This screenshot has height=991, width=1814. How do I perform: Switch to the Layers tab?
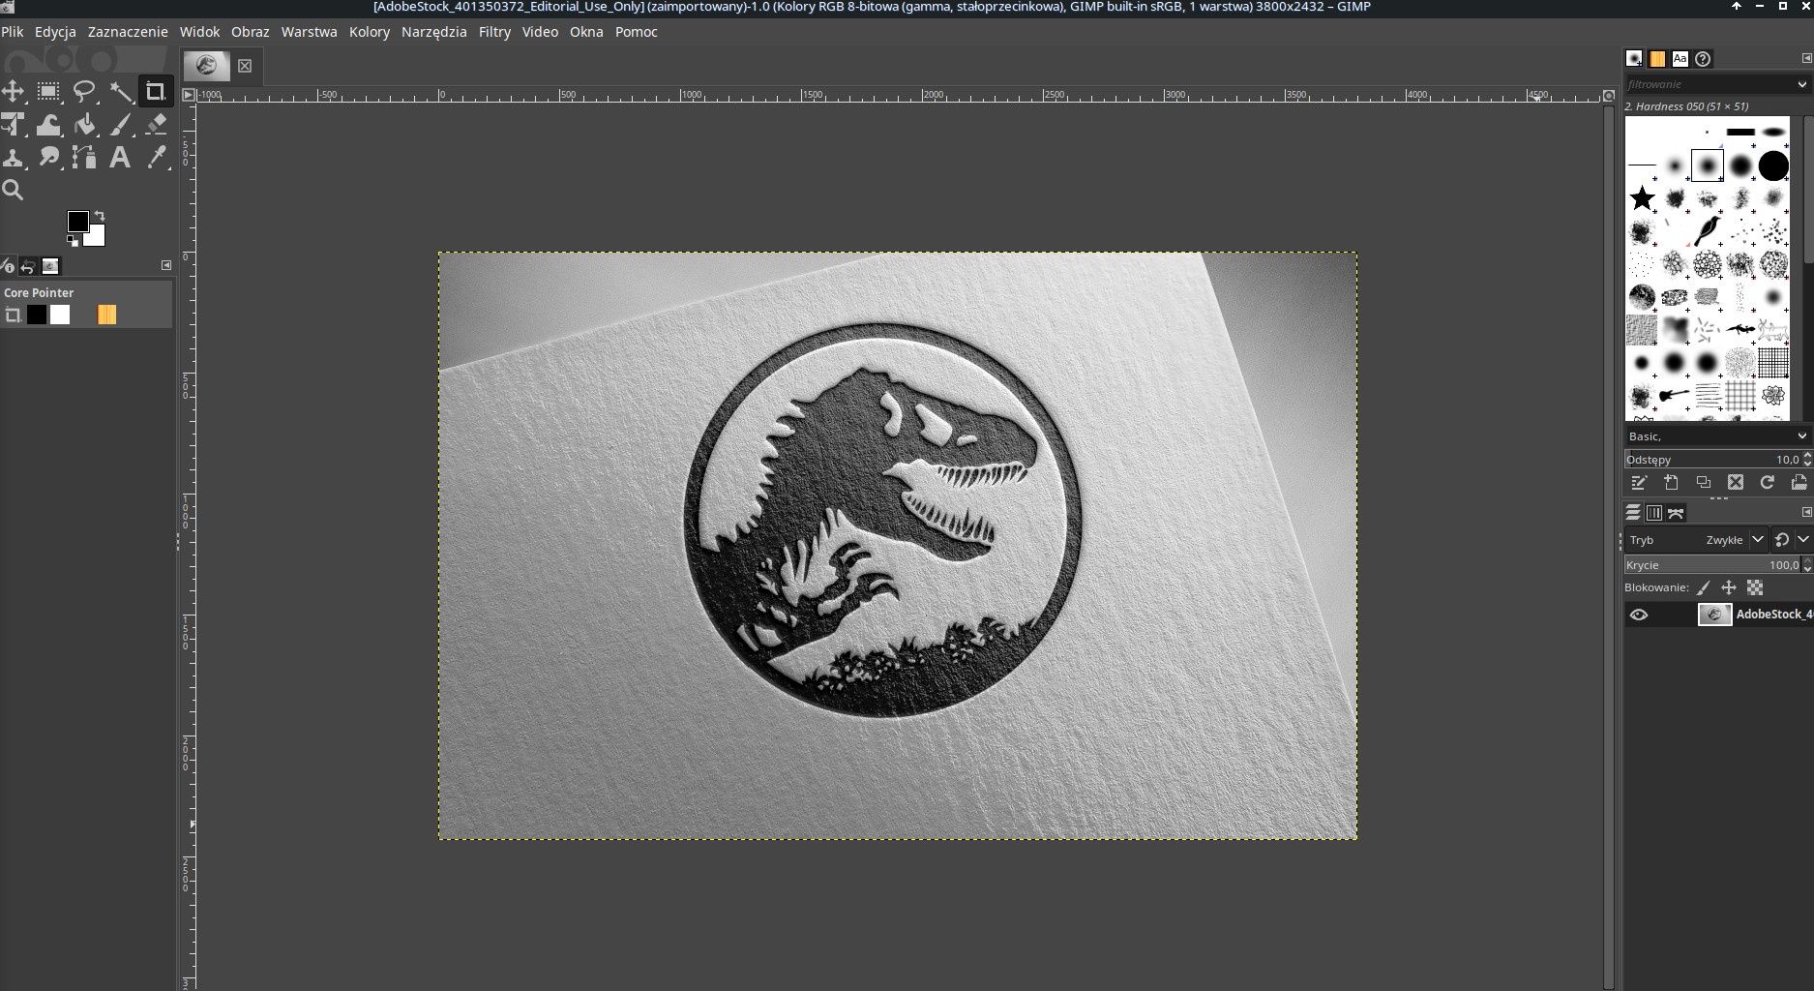coord(1633,513)
